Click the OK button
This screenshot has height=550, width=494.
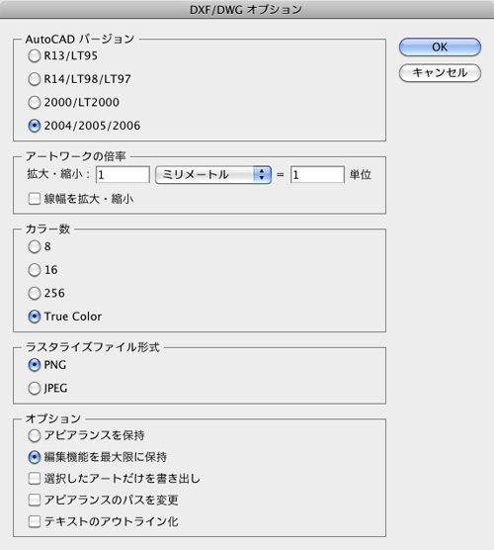440,47
